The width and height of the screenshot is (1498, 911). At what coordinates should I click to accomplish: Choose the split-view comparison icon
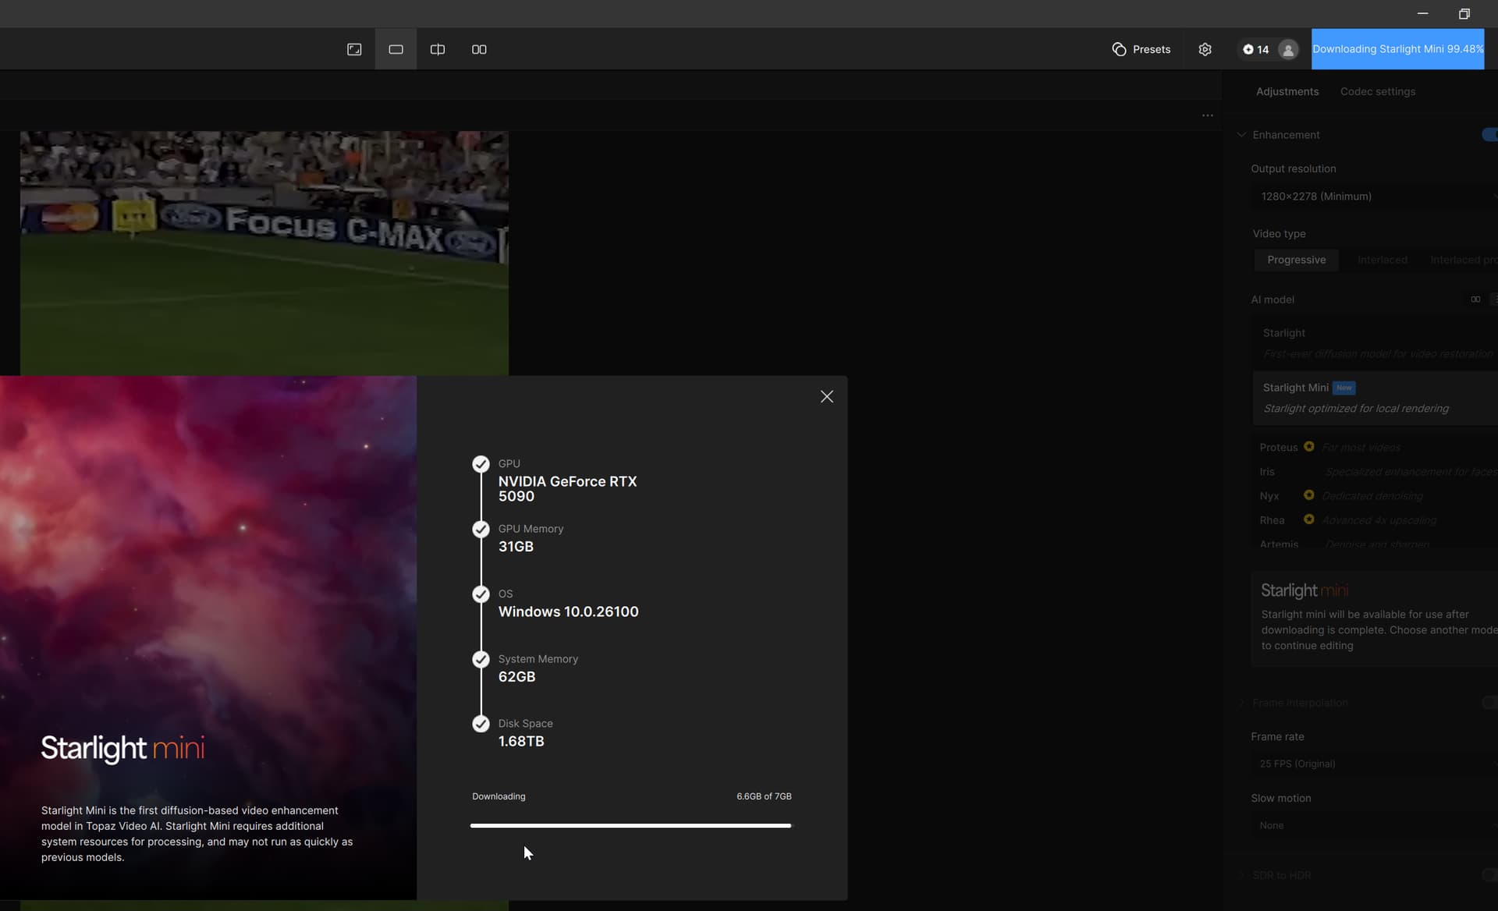coord(438,49)
